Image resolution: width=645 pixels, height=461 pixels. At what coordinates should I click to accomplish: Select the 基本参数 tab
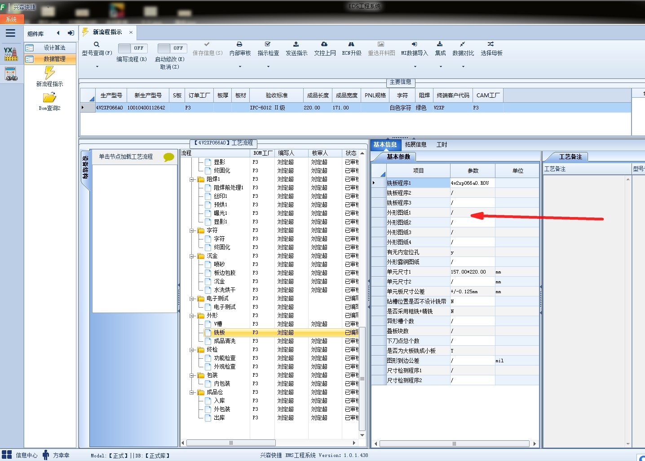pyautogui.click(x=398, y=157)
